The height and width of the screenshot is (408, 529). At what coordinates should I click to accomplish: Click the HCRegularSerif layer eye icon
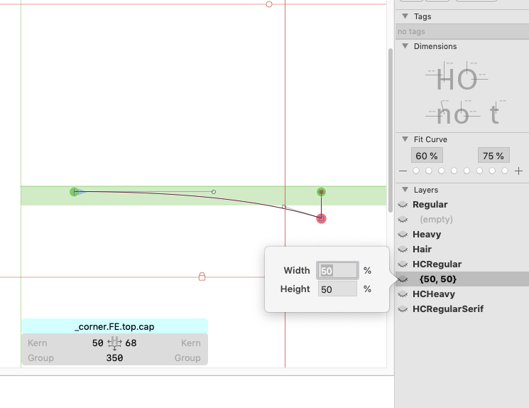403,309
